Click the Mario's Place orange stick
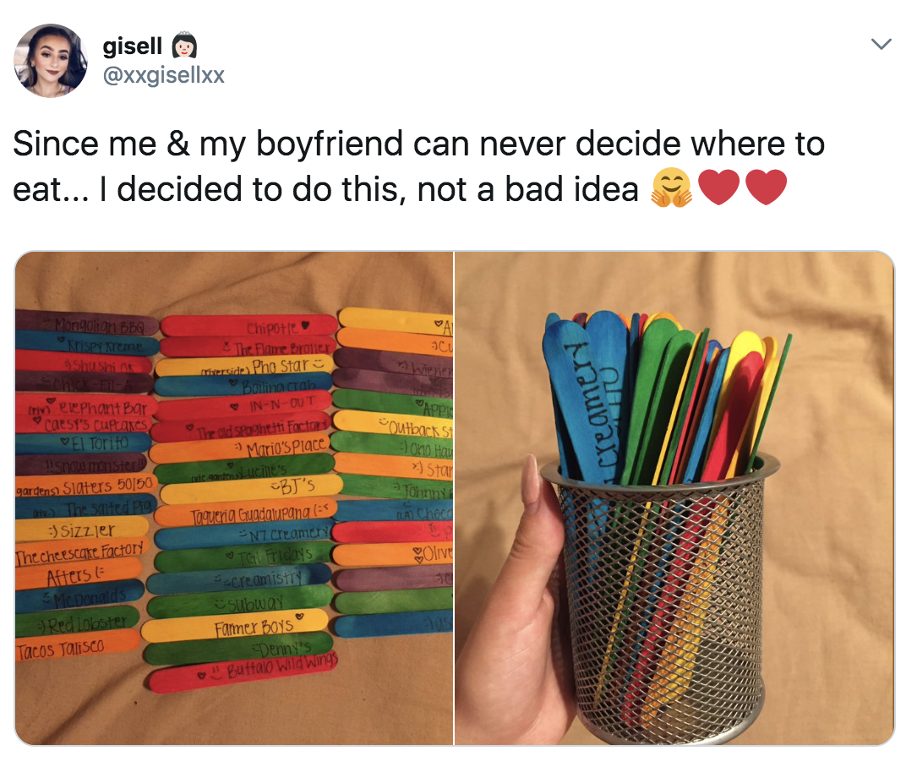The width and height of the screenshot is (906, 767). [x=240, y=449]
